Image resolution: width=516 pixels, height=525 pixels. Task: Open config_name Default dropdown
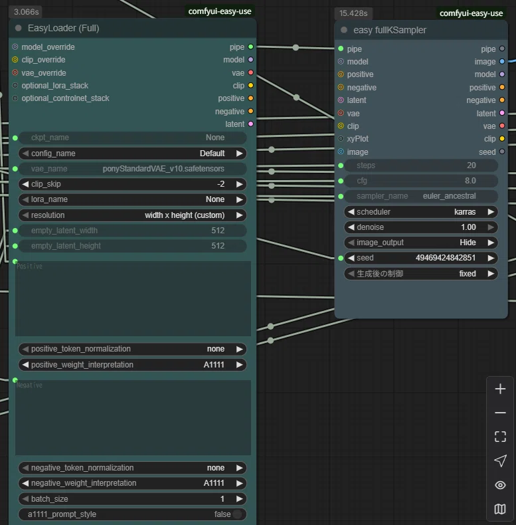[x=133, y=154]
